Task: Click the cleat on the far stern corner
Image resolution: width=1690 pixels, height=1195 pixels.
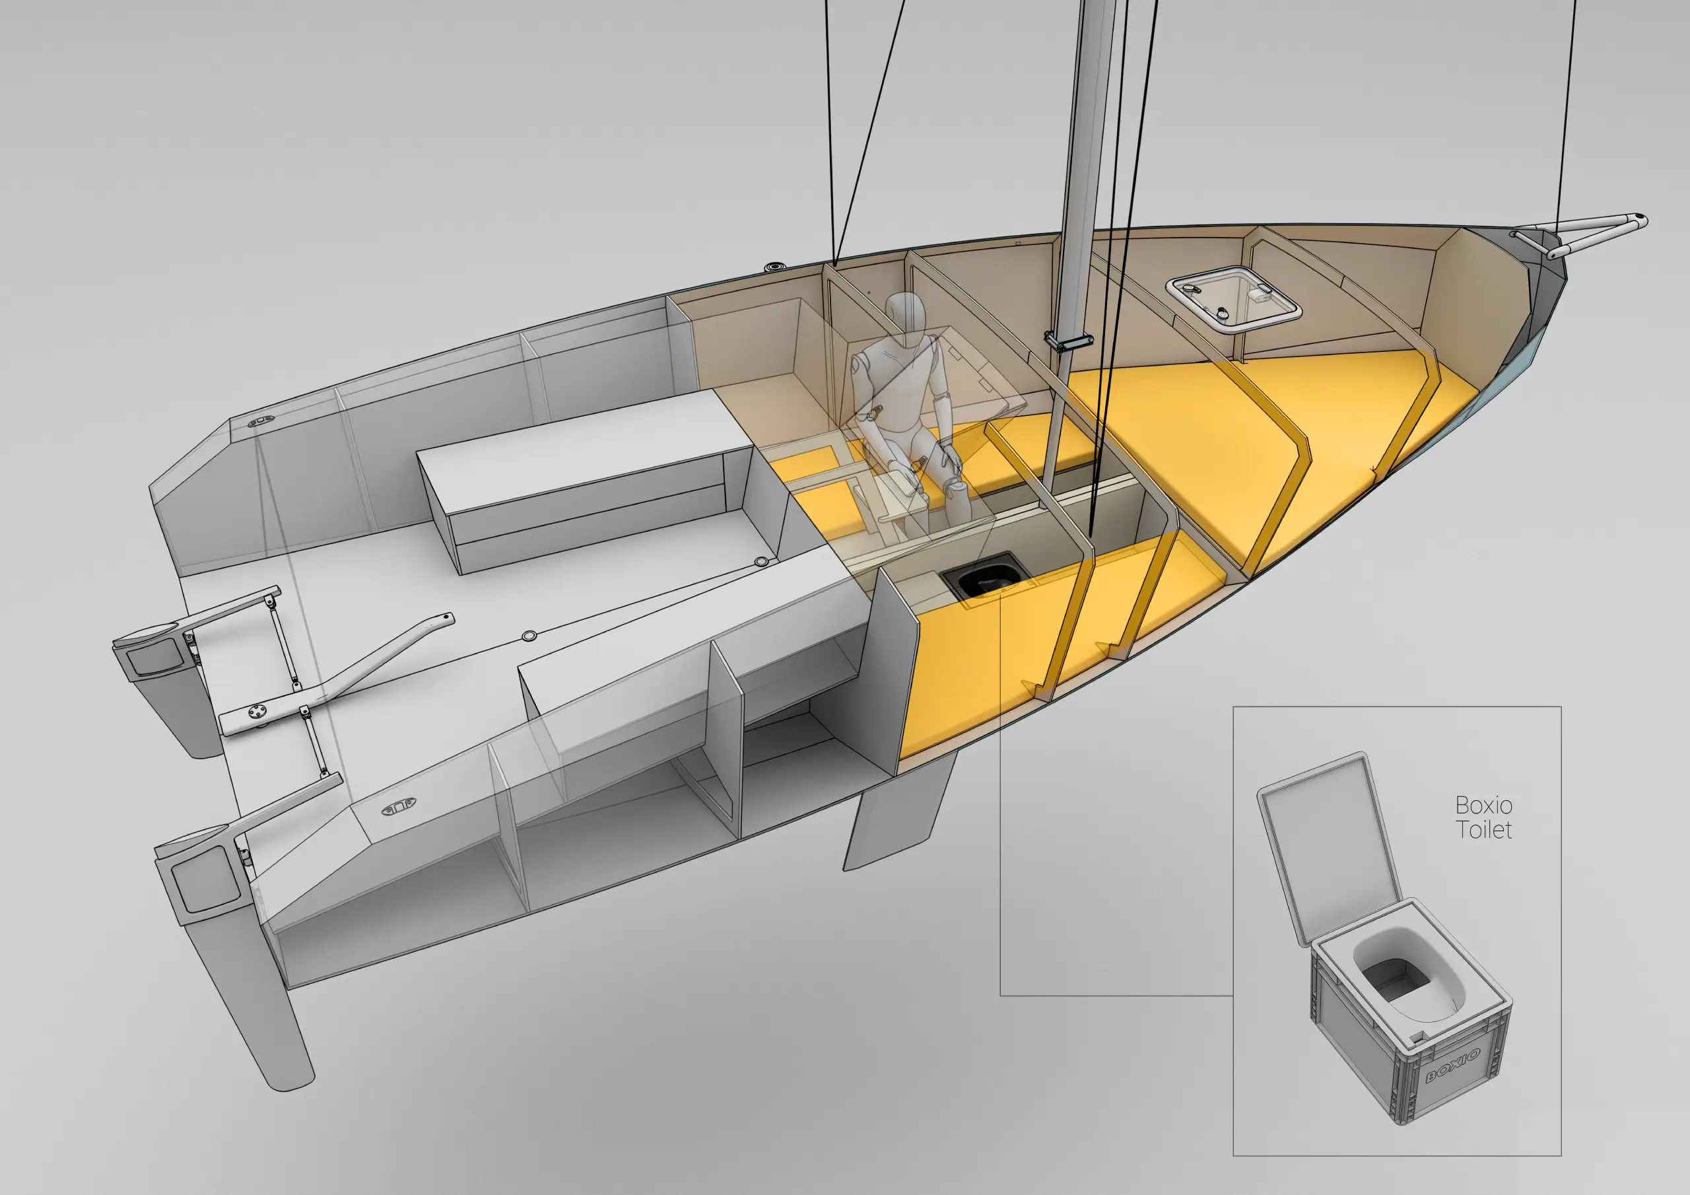Action: (260, 423)
